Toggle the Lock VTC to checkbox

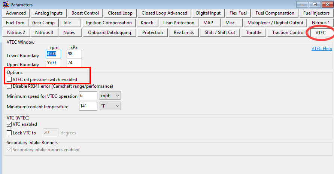(x=9, y=133)
